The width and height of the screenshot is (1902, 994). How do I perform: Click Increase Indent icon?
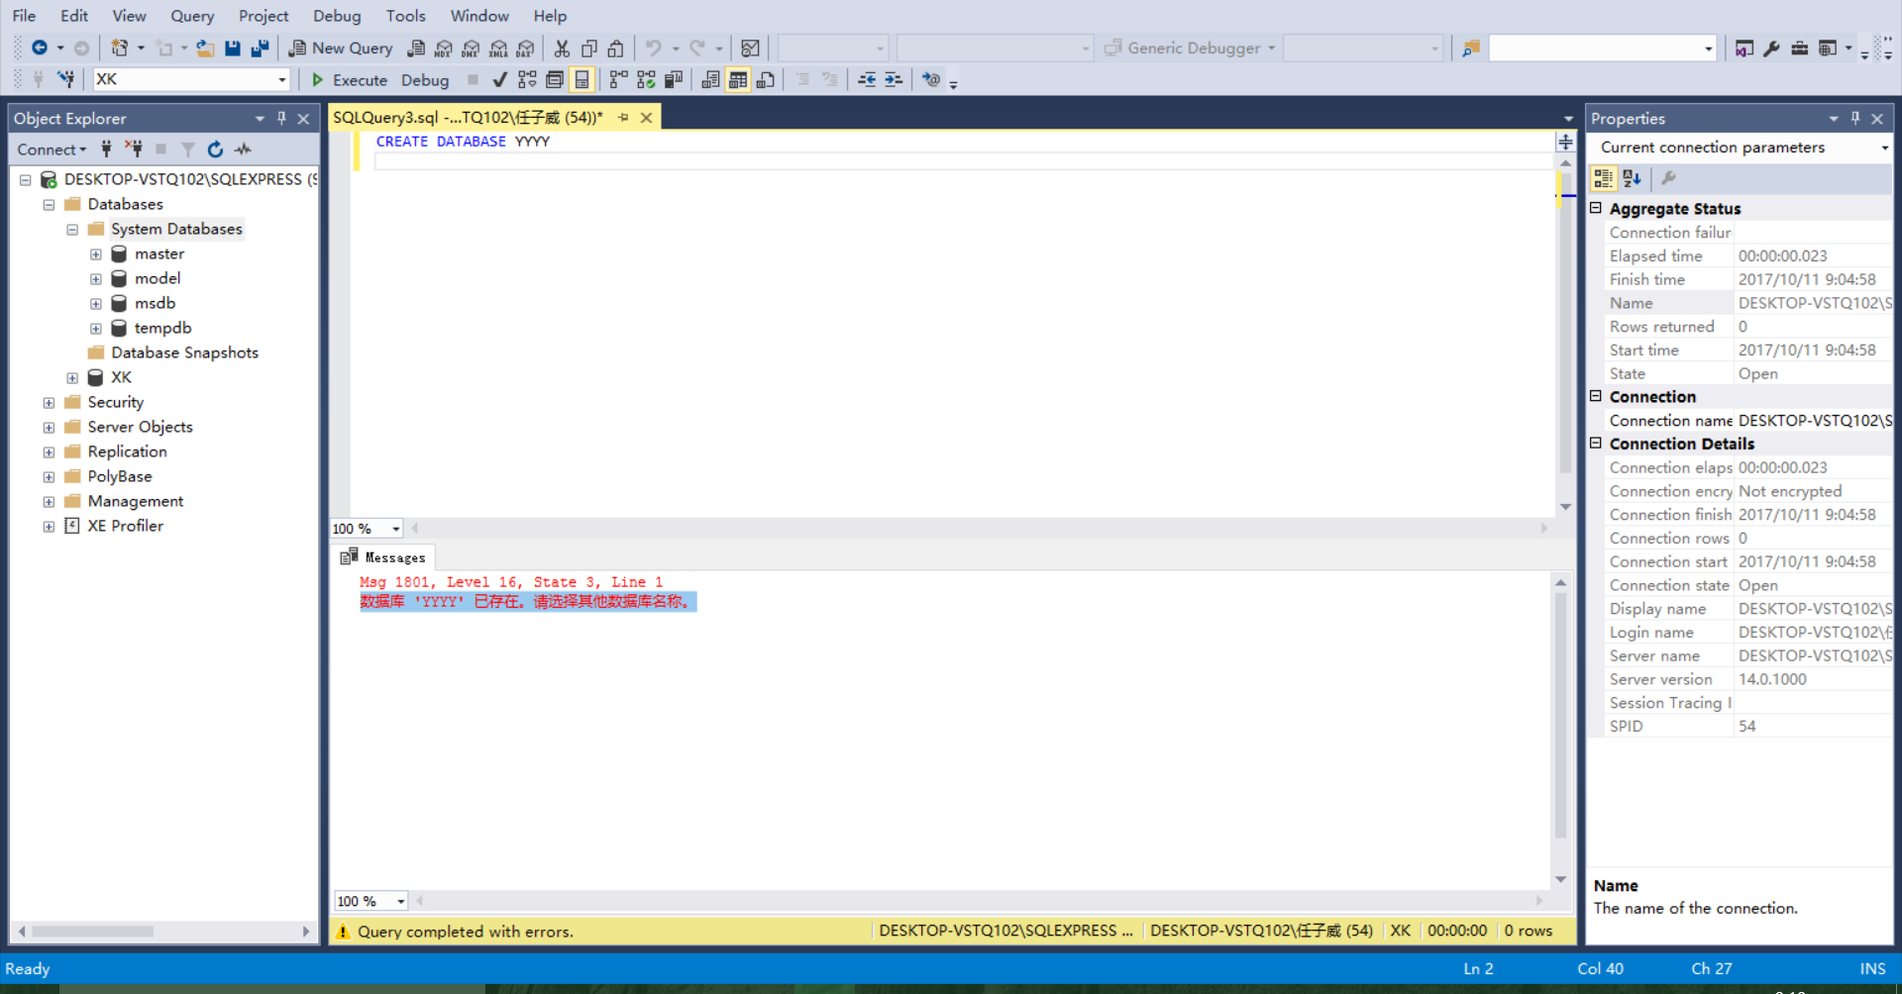pos(894,79)
